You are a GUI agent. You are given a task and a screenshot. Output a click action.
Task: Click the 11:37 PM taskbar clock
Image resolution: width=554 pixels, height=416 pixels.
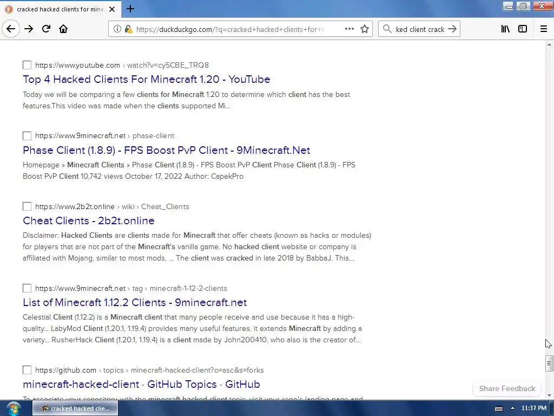coord(534,408)
